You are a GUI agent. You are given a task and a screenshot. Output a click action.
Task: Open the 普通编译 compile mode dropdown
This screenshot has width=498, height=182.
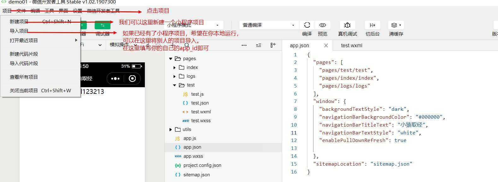tap(269, 25)
